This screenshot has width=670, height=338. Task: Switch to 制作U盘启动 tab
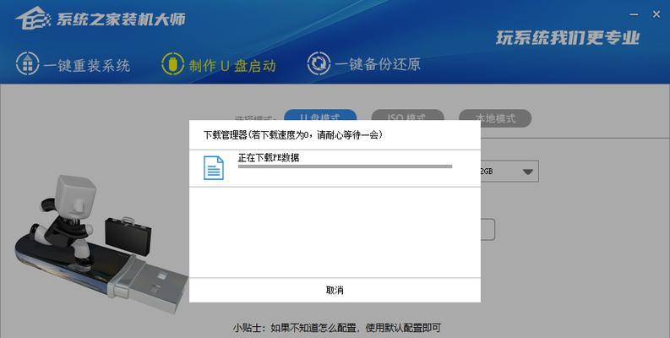(x=219, y=64)
